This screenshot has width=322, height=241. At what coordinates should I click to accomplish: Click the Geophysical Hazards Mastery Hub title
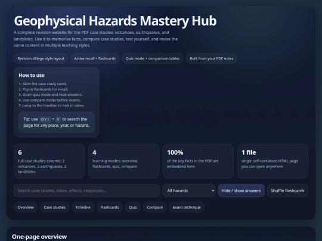[x=115, y=21]
